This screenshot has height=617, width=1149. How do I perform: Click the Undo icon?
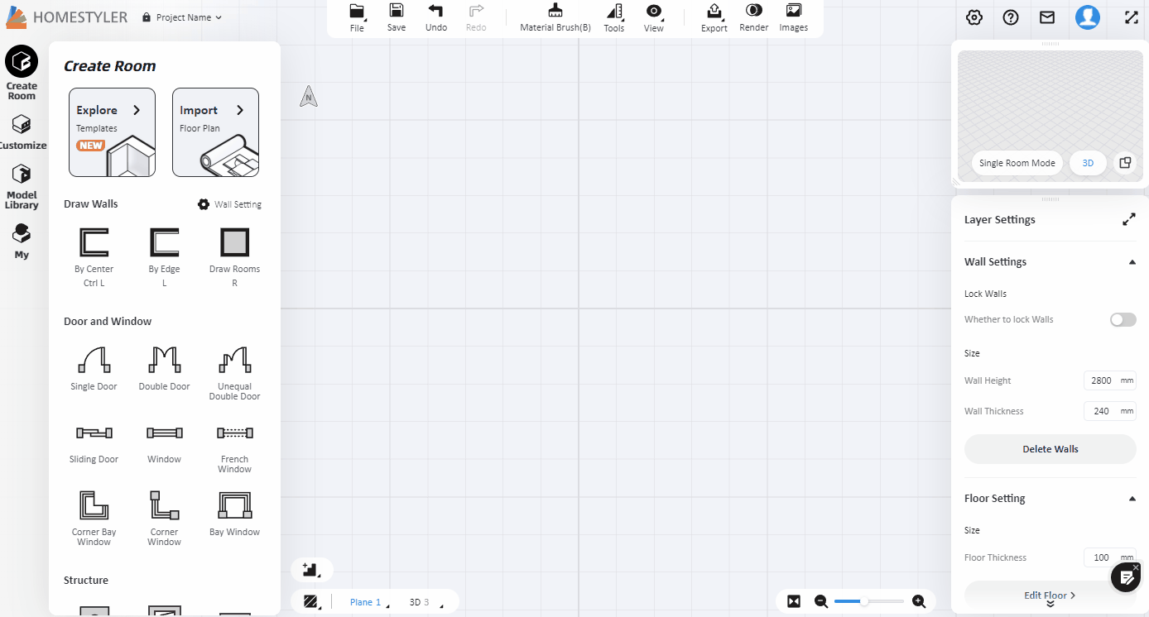pos(436,17)
